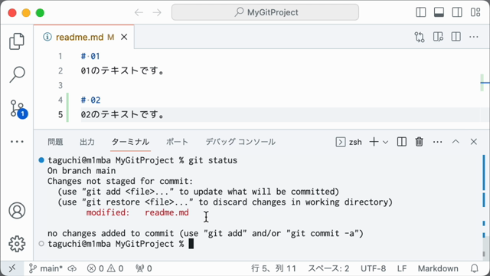Open the Manage gear icon
The width and height of the screenshot is (490, 276).
(17, 244)
